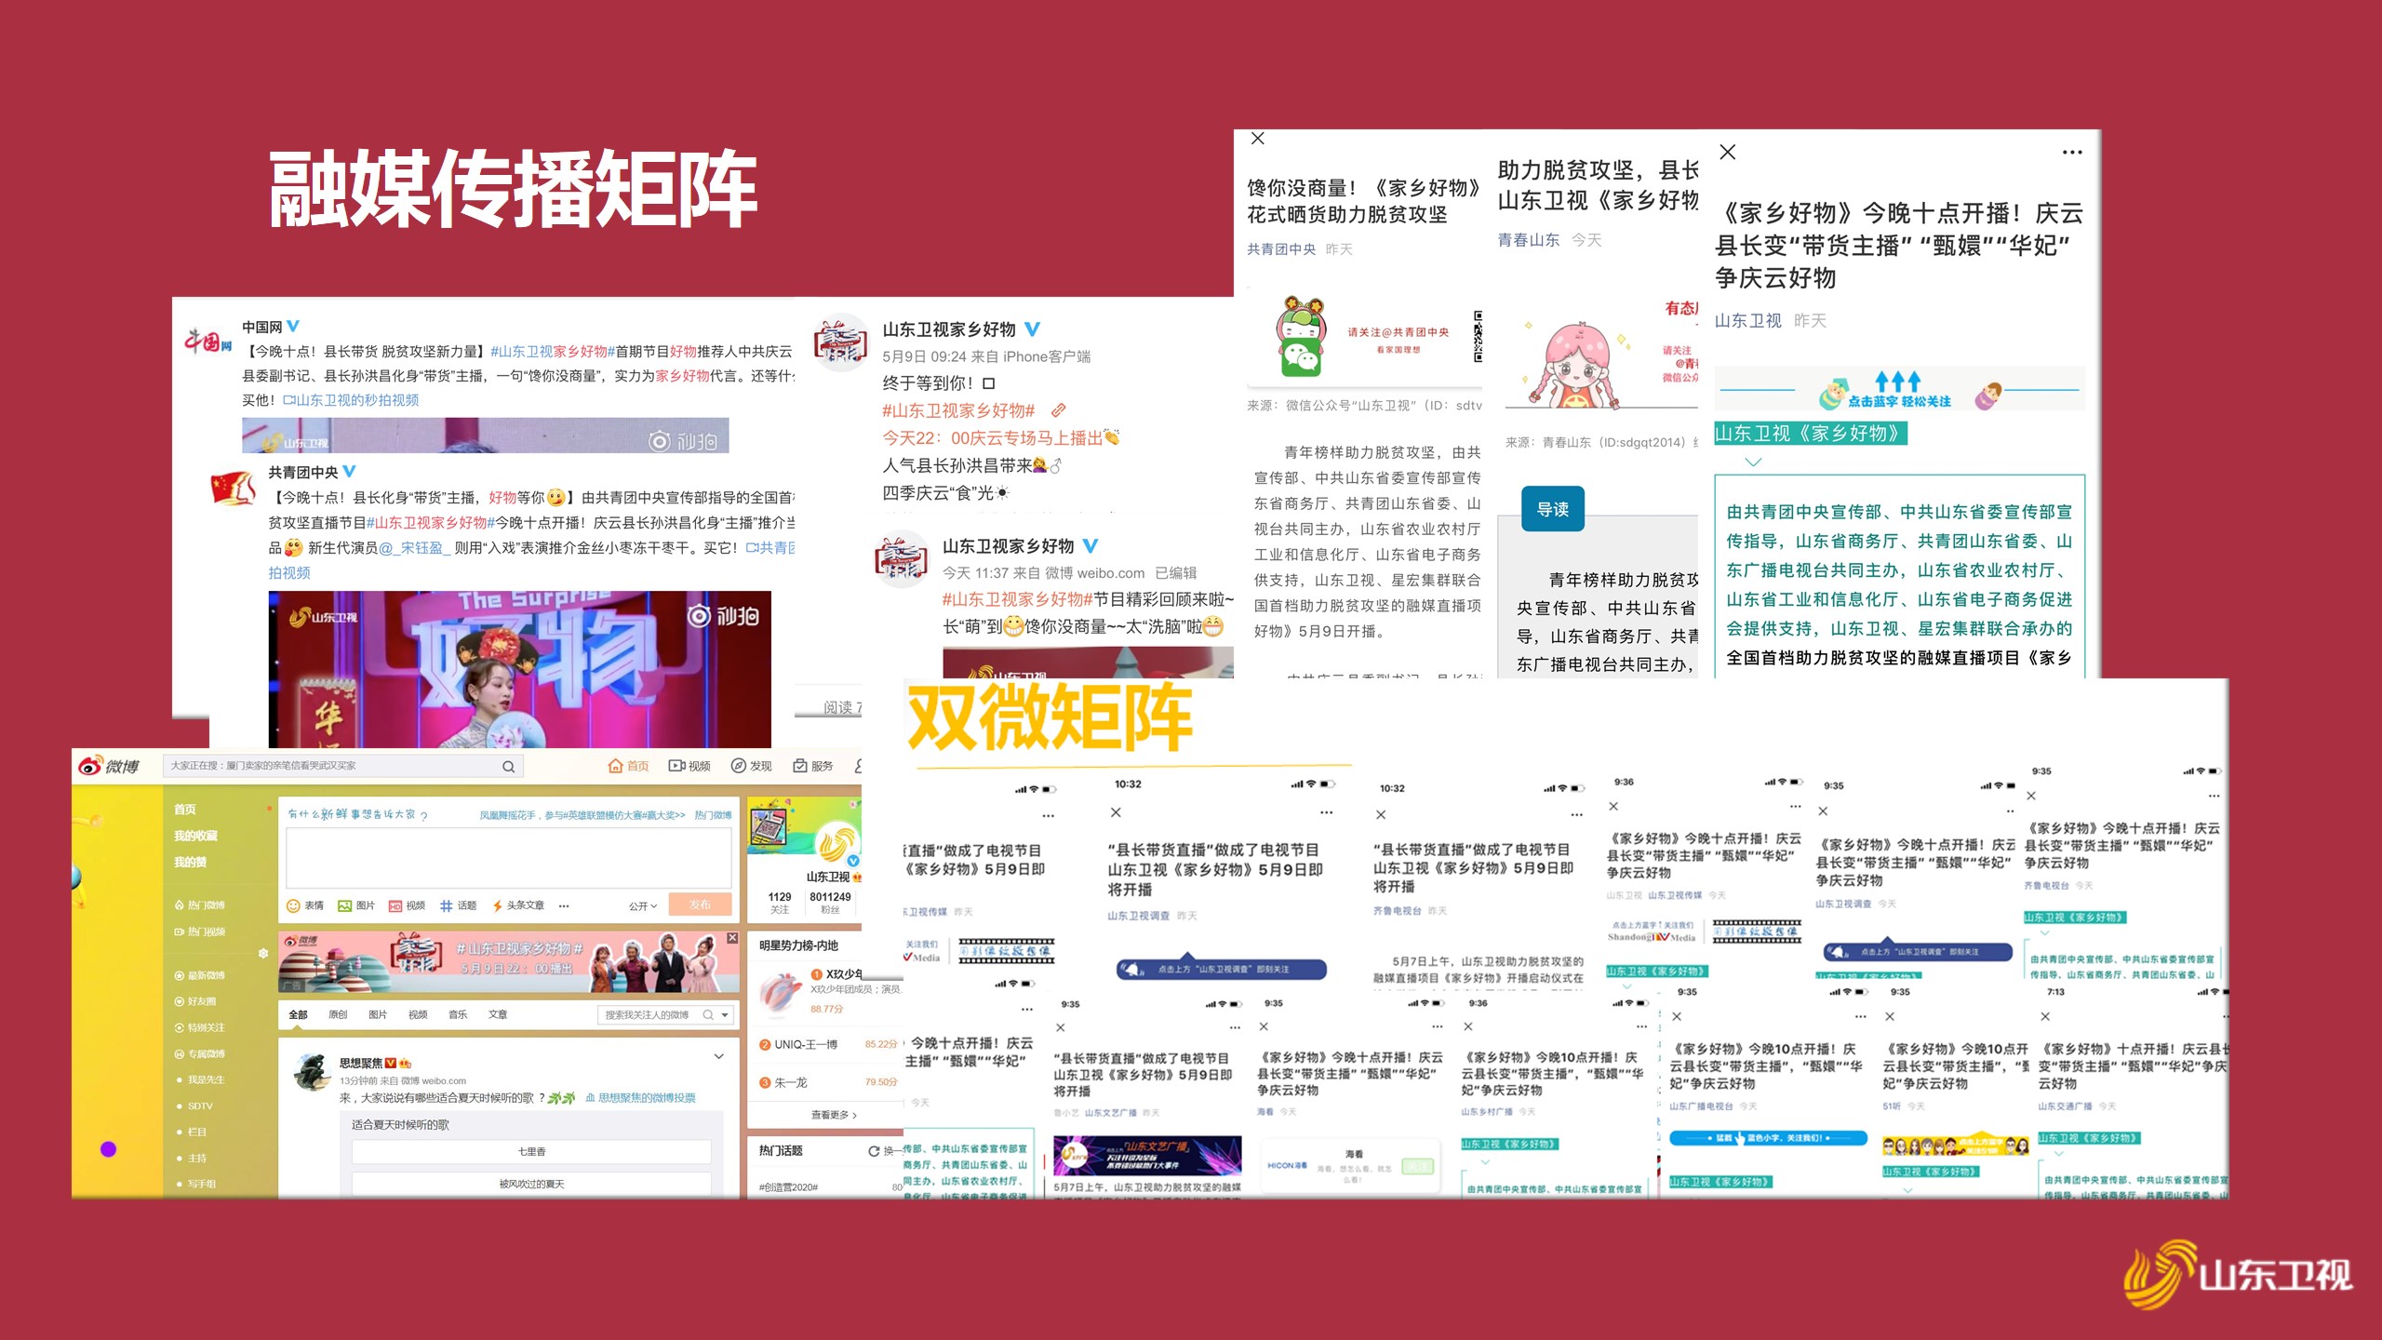Image resolution: width=2382 pixels, height=1340 pixels.
Task: Click the magnifier icon in Weibo top search bar
Action: pos(508,767)
